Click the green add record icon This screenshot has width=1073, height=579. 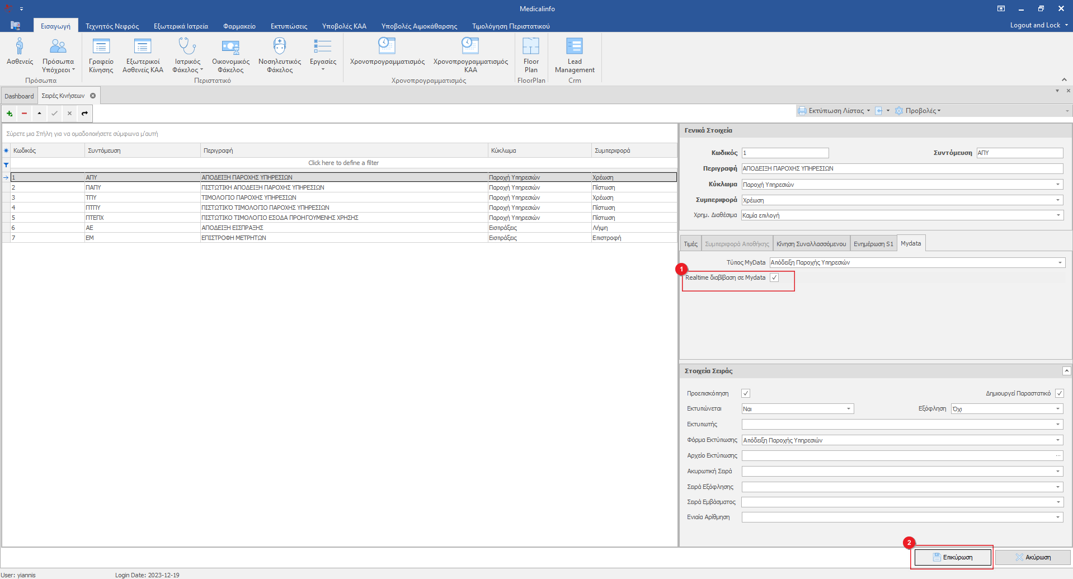[x=10, y=114]
